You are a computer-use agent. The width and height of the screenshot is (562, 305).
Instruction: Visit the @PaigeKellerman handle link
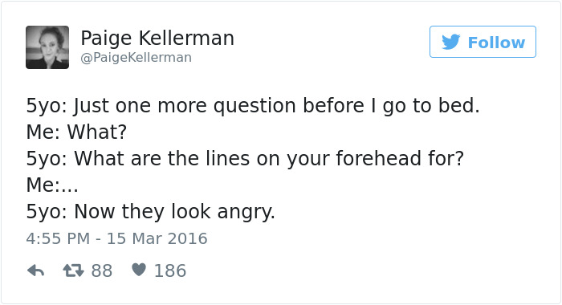coord(136,57)
